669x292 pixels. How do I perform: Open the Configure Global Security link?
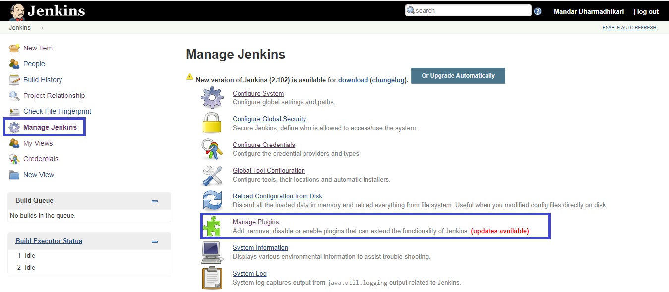click(269, 119)
